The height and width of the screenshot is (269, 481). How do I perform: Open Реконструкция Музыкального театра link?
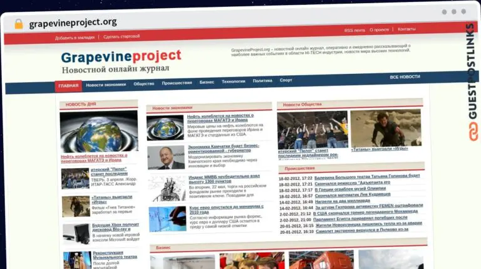click(x=115, y=255)
